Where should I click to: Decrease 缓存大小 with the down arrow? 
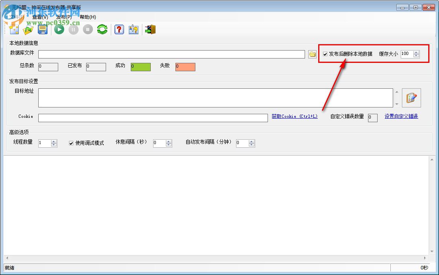[416, 56]
